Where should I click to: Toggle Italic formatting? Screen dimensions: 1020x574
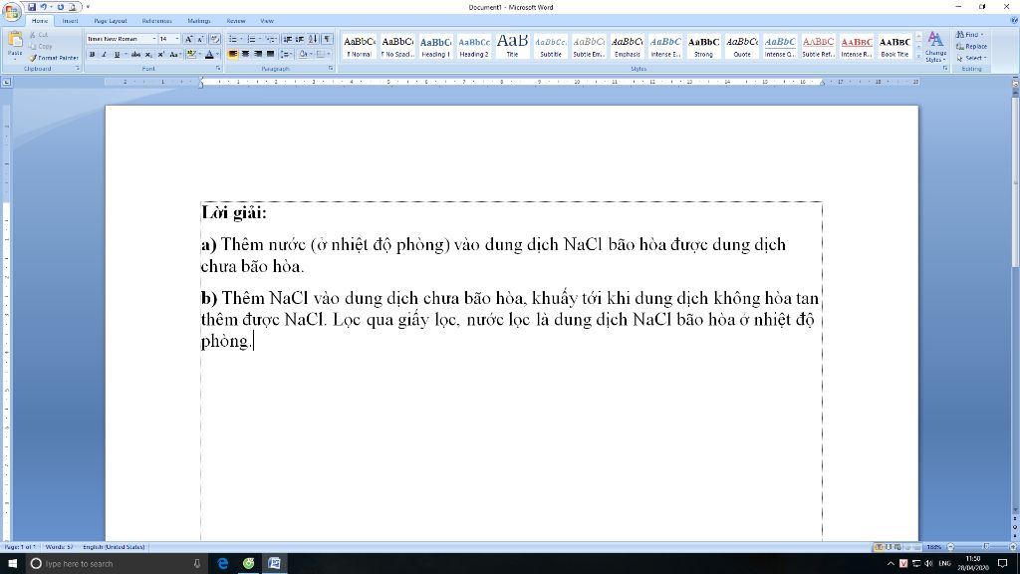coord(104,55)
